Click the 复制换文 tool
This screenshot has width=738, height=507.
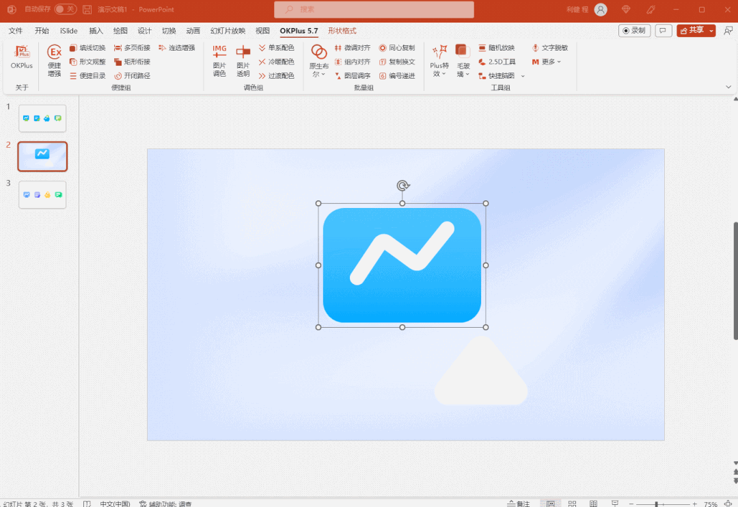tap(397, 62)
